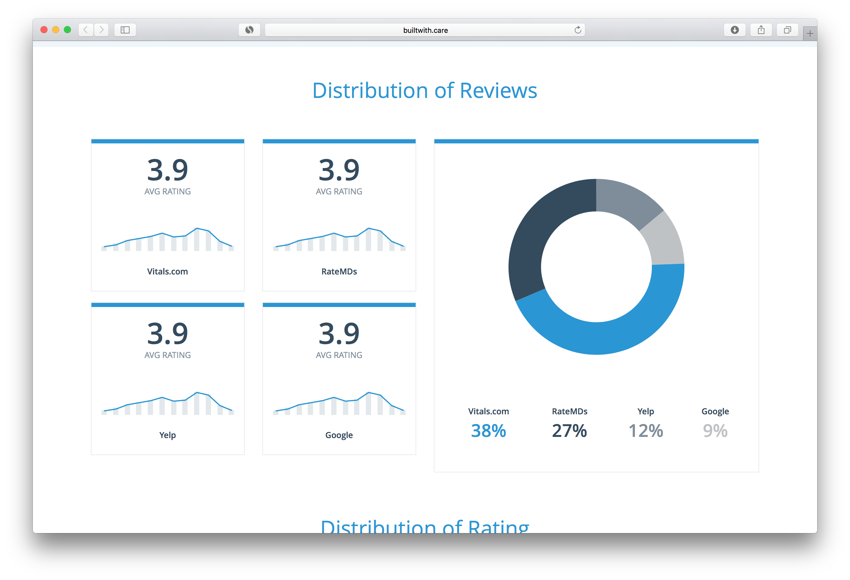The width and height of the screenshot is (850, 580).
Task: Toggle the Safari sidebar button
Action: click(x=125, y=30)
